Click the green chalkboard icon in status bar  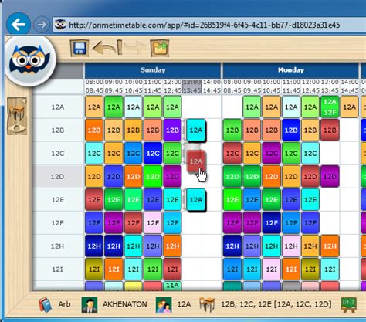[348, 304]
